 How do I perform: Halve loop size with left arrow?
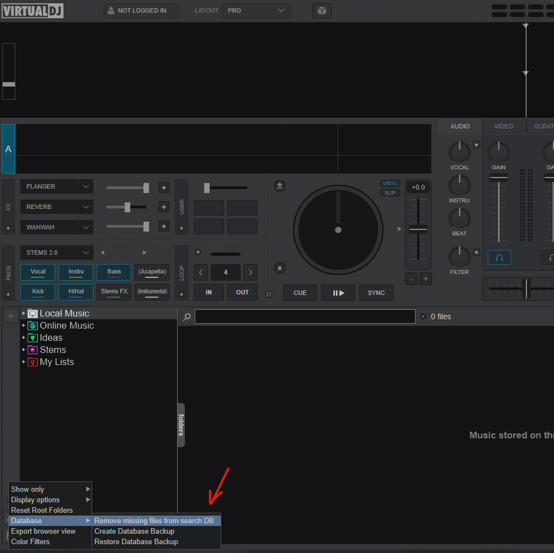click(201, 272)
